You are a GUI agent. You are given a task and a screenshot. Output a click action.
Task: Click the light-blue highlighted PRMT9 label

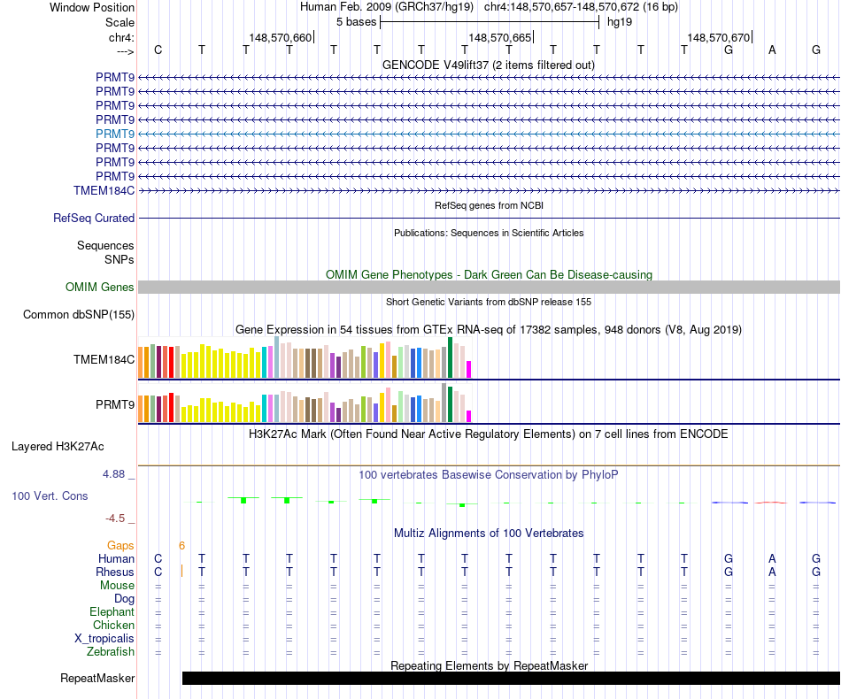pos(115,134)
